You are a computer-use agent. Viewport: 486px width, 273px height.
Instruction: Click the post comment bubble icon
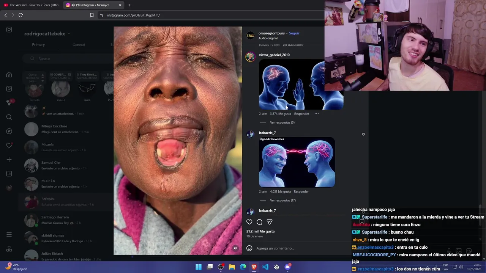(x=259, y=222)
